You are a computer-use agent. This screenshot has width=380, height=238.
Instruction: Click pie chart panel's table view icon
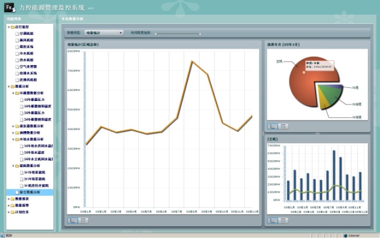coord(282,125)
